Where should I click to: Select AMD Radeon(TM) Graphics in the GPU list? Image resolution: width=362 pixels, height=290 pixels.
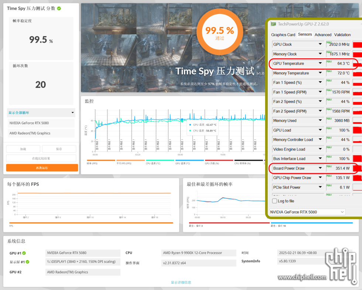[x=41, y=133]
